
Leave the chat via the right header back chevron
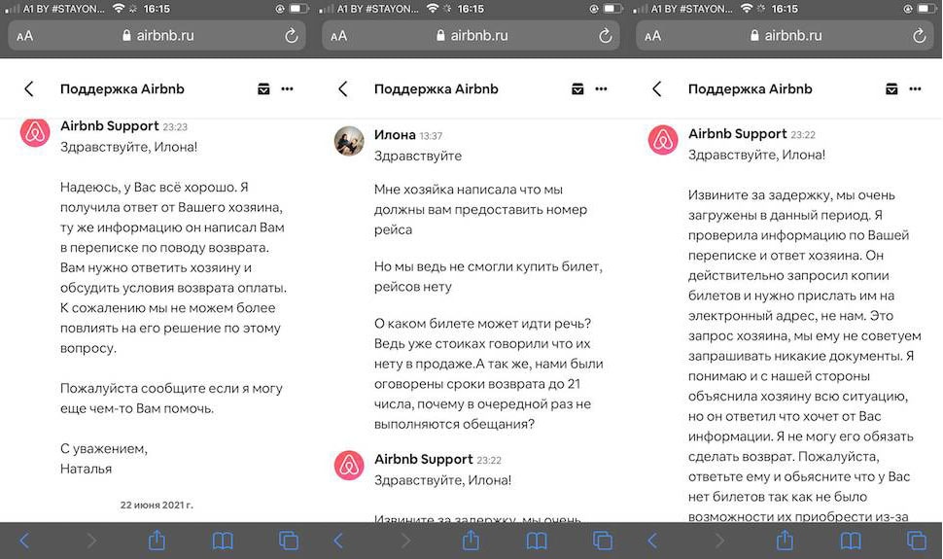pyautogui.click(x=657, y=89)
